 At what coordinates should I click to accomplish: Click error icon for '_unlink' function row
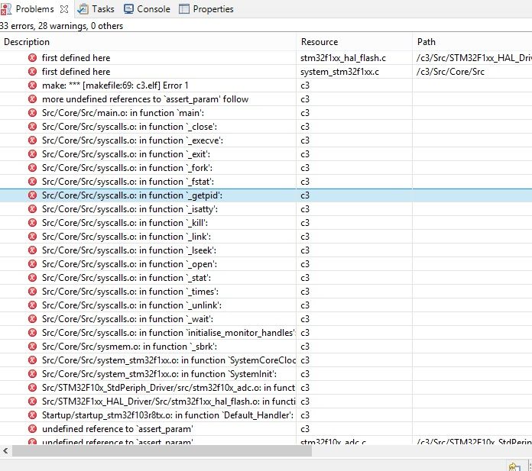point(32,305)
